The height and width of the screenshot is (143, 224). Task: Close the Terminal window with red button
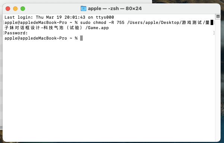tap(8, 9)
